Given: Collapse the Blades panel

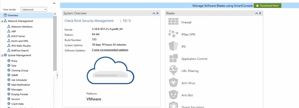Looking at the screenshot, I should click(x=257, y=13).
